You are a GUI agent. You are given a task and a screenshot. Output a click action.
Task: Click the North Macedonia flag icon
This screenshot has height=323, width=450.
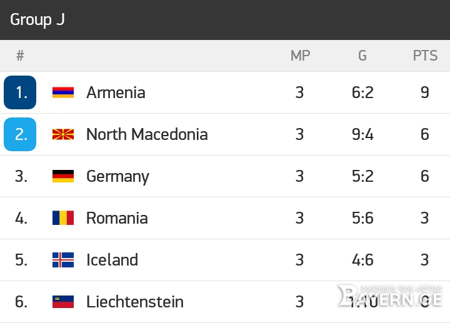tap(63, 134)
